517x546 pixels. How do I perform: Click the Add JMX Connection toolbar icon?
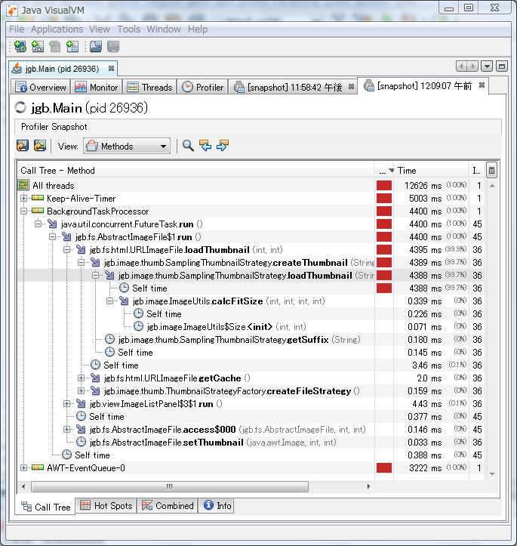(38, 46)
